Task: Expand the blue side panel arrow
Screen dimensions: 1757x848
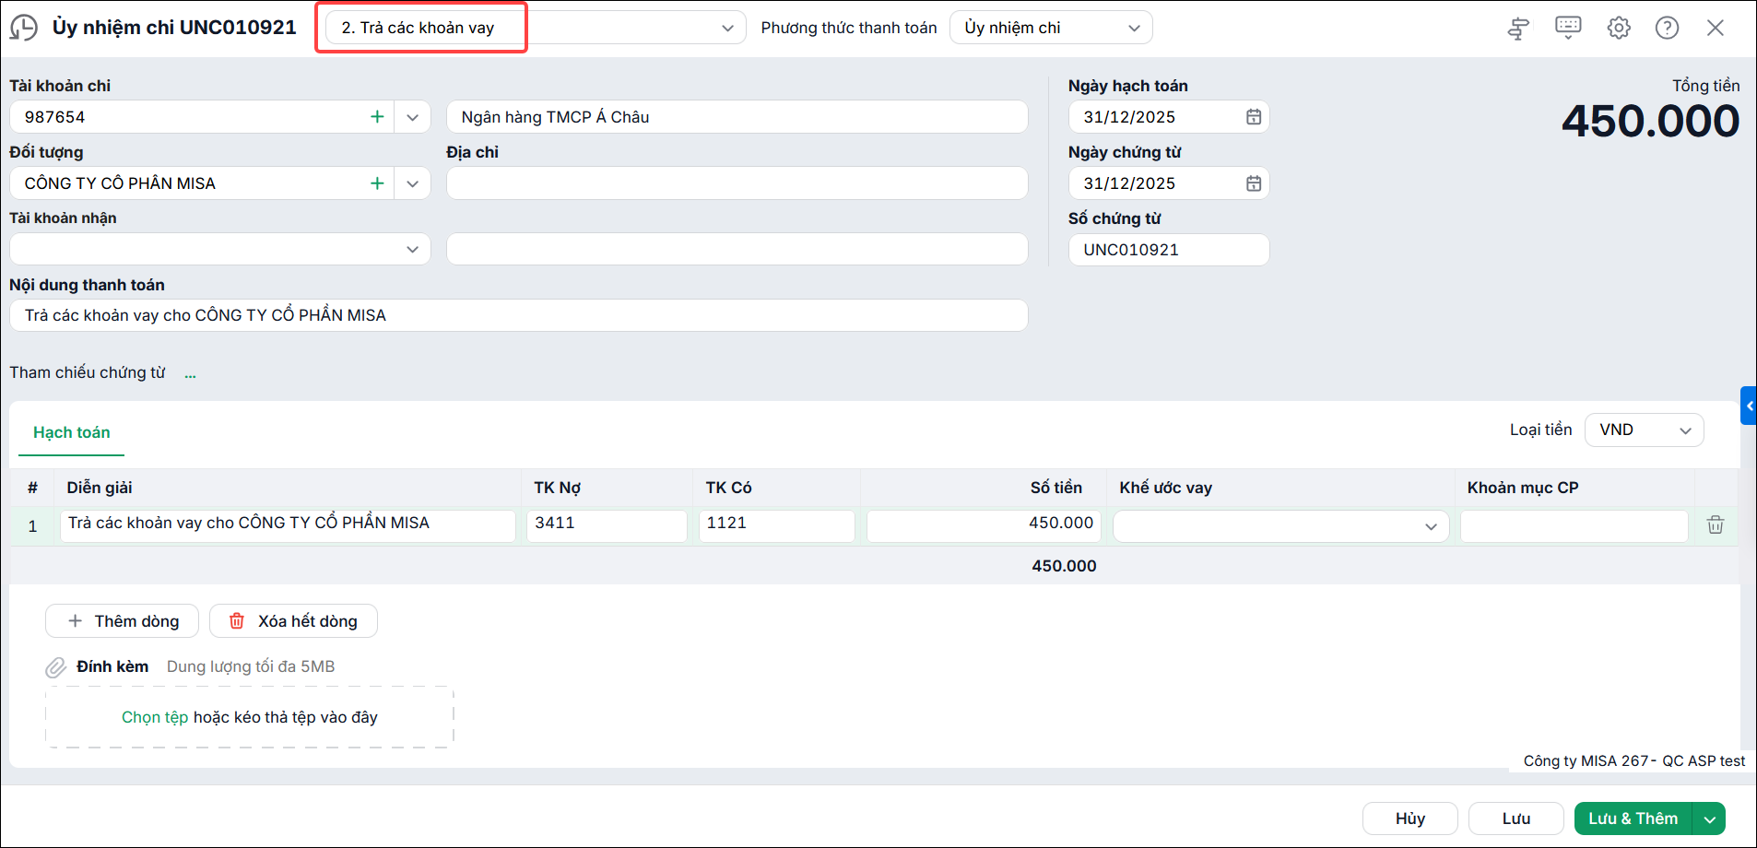Action: tap(1749, 406)
